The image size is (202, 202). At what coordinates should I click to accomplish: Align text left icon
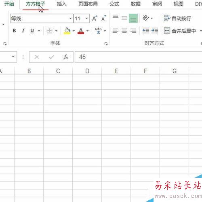[x=116, y=31]
